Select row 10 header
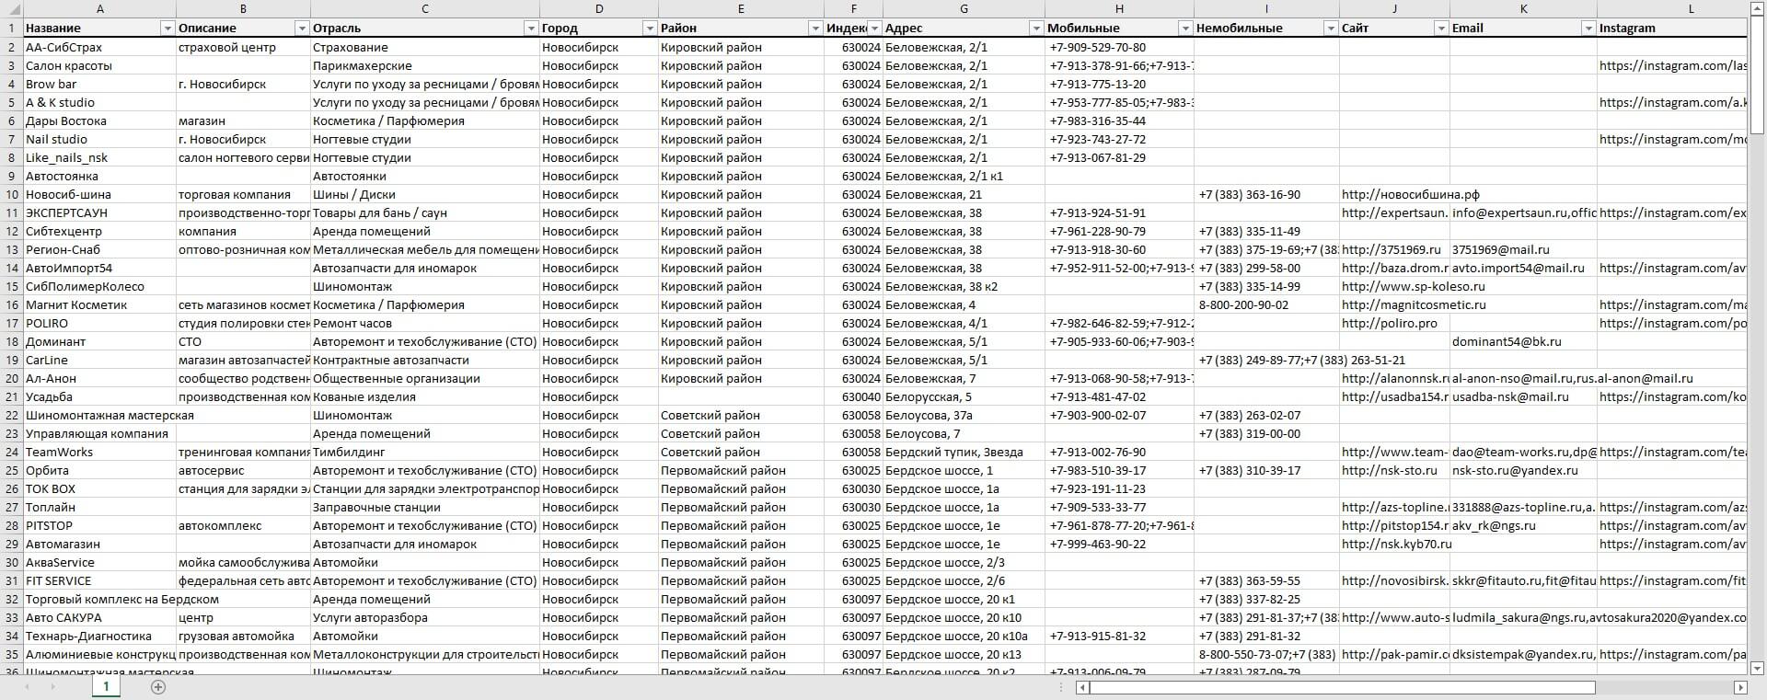 (x=11, y=194)
